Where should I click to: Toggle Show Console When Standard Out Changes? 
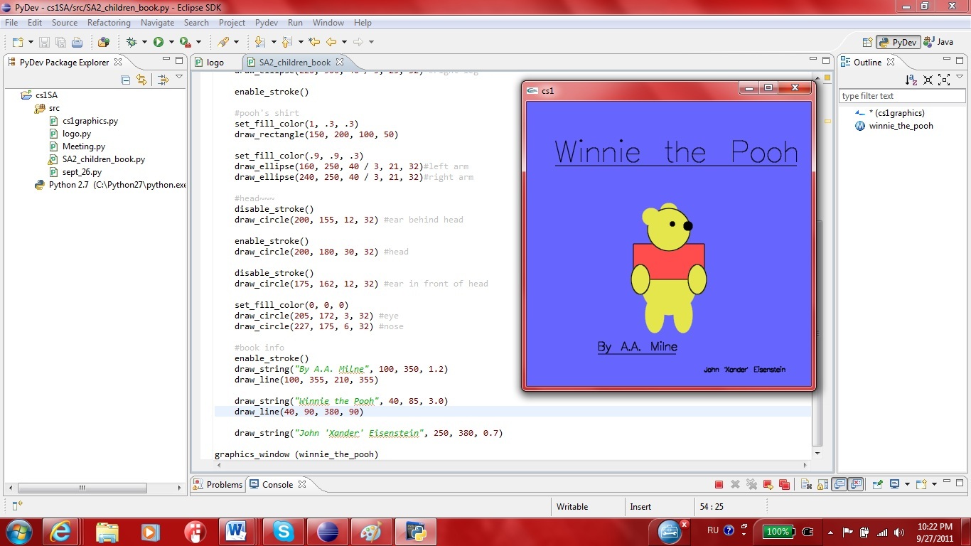click(839, 485)
